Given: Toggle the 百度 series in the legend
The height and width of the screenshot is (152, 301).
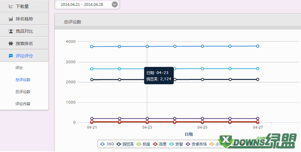Looking at the screenshot, I should 160,144.
